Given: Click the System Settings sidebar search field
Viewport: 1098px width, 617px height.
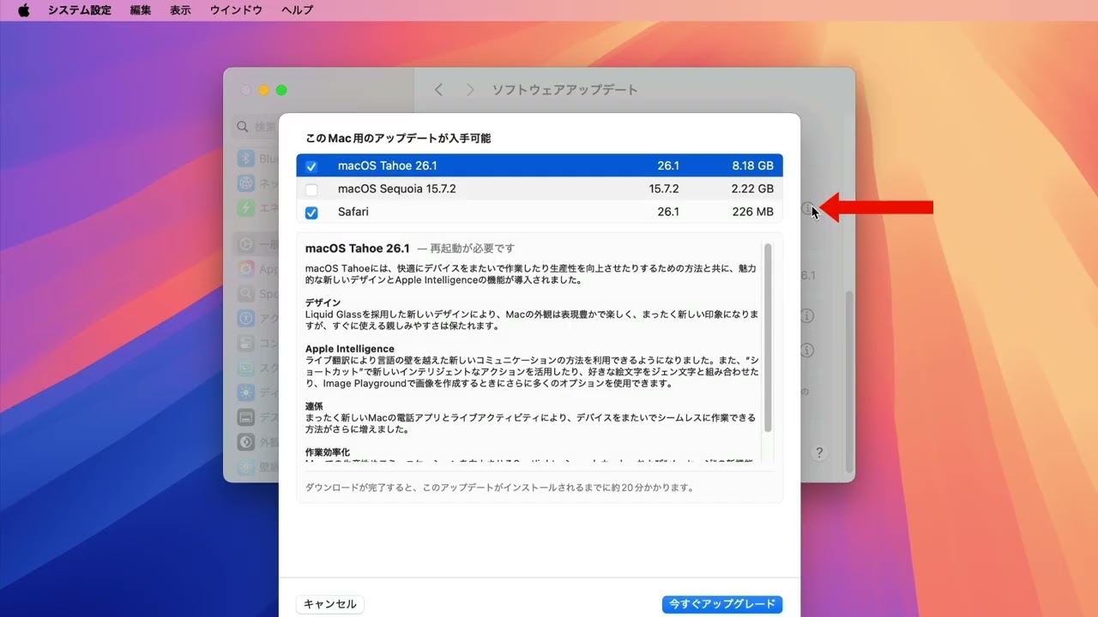Looking at the screenshot, I should (x=256, y=127).
